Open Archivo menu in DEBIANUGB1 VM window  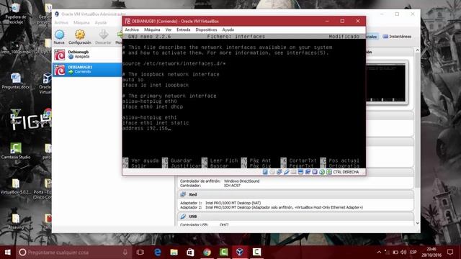132,29
